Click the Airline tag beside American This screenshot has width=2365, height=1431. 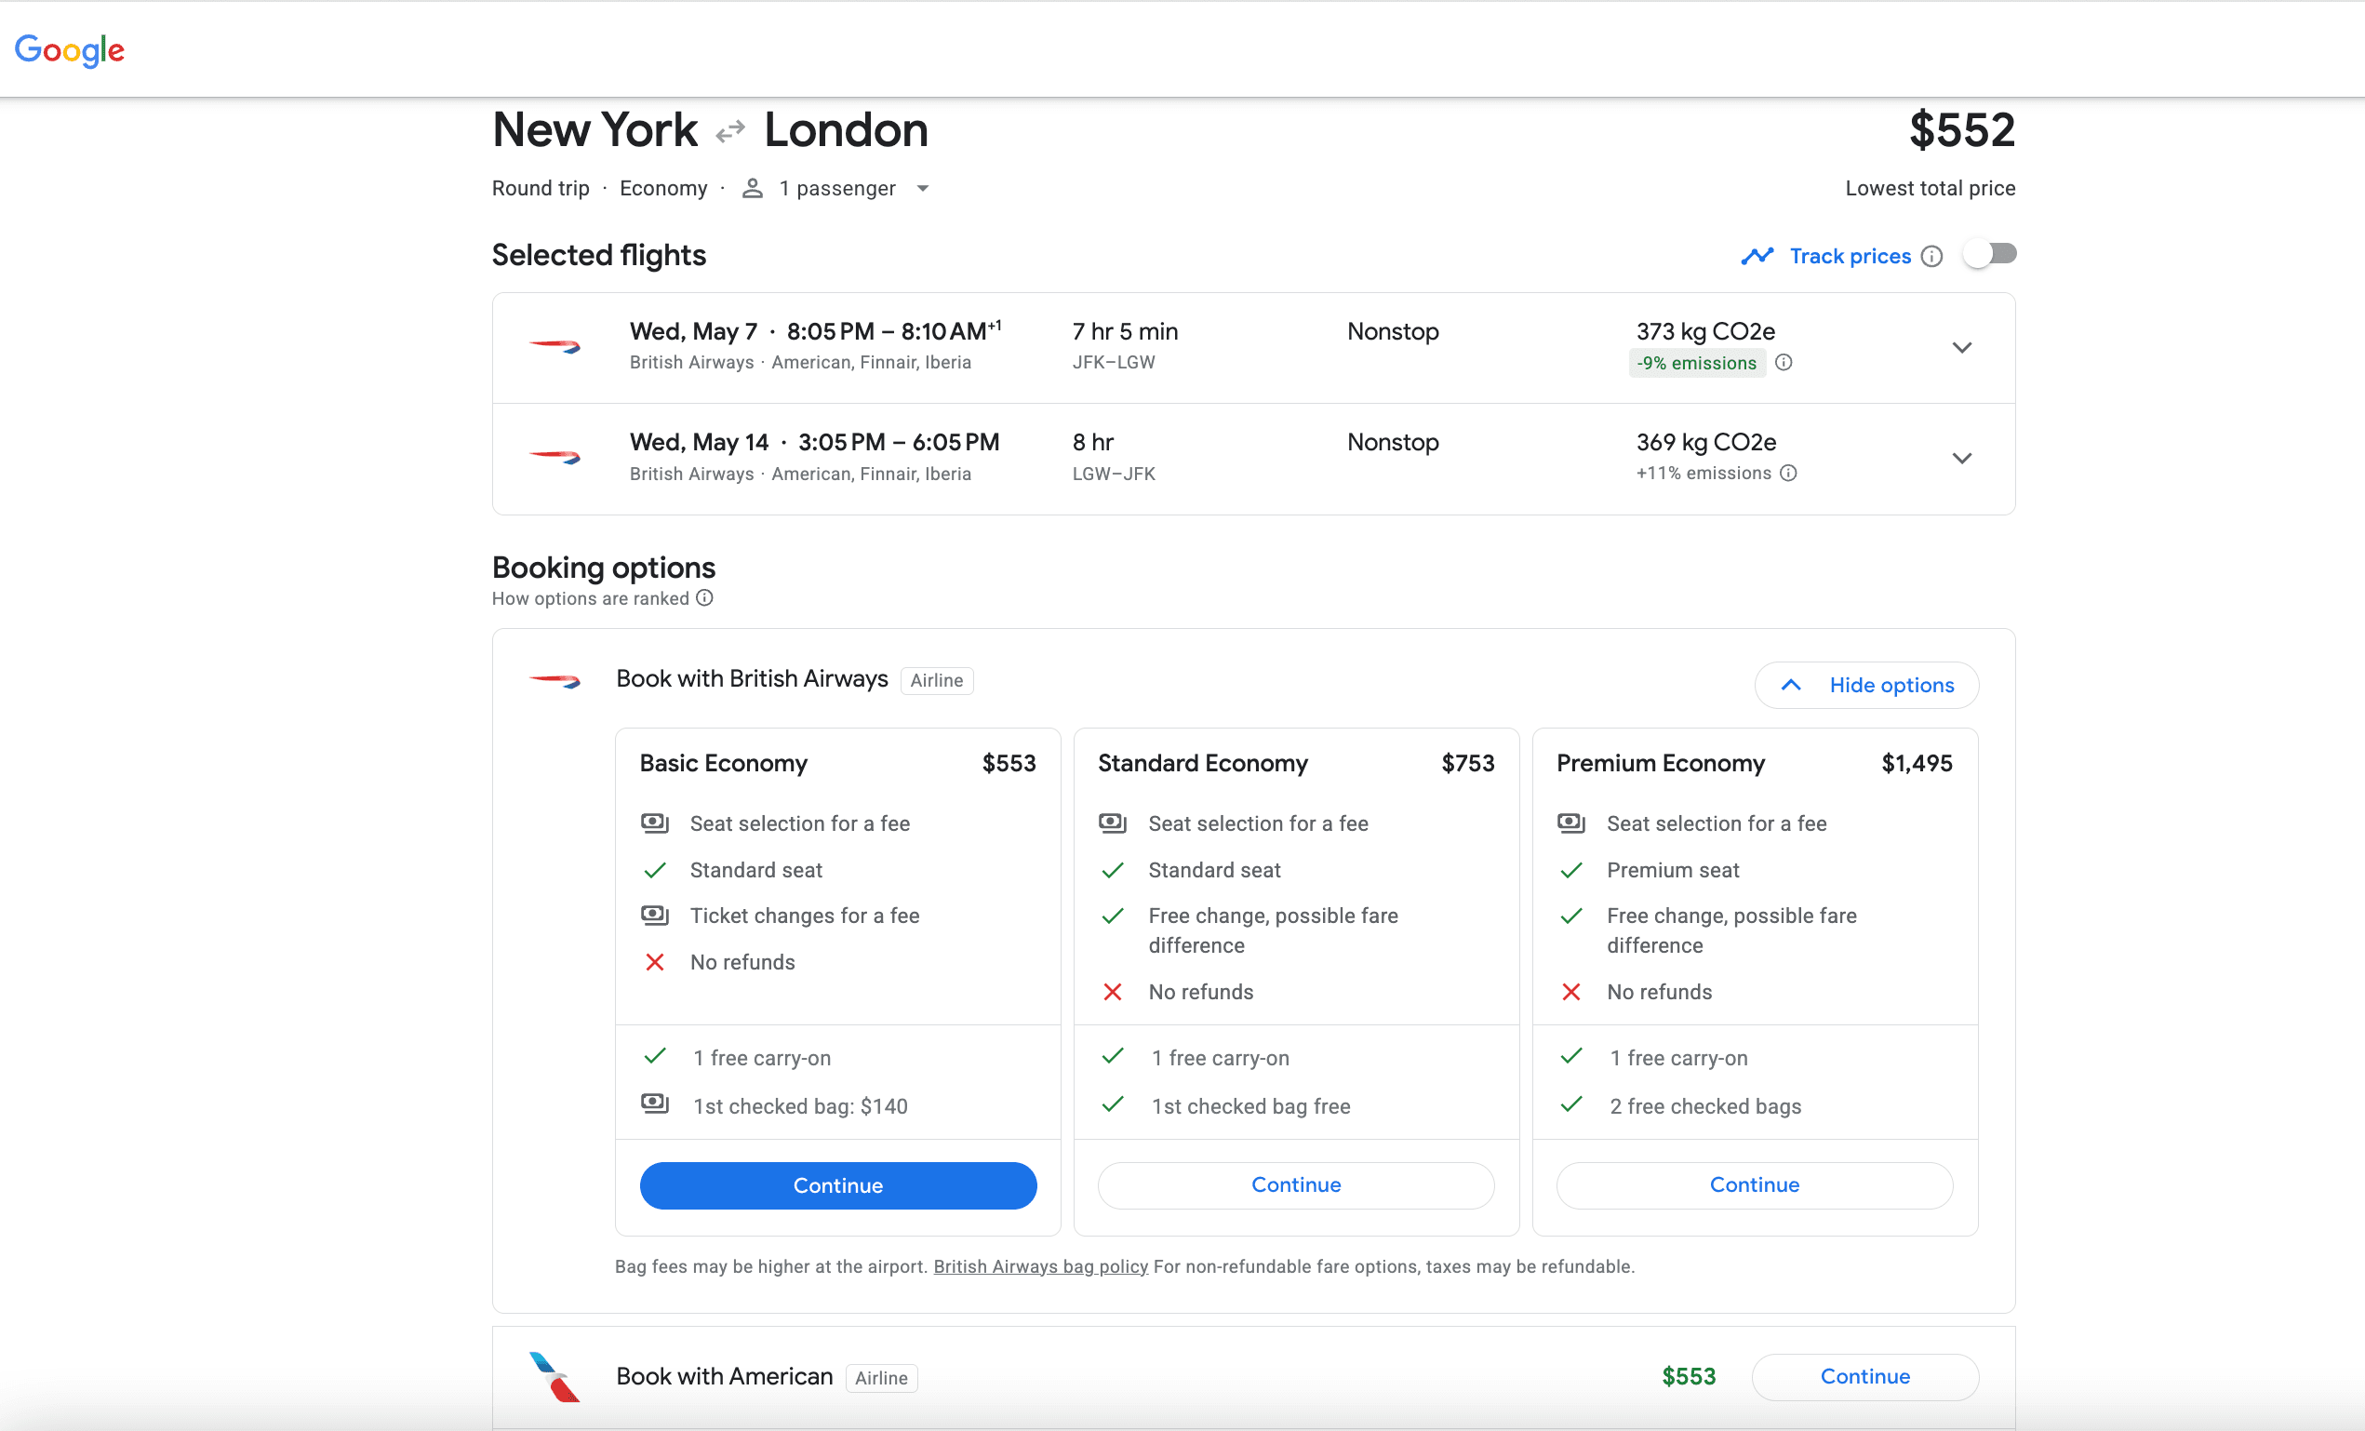[x=881, y=1378]
